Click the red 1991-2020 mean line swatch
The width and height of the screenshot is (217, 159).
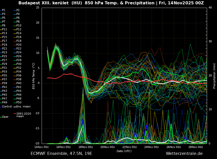pos(15,114)
